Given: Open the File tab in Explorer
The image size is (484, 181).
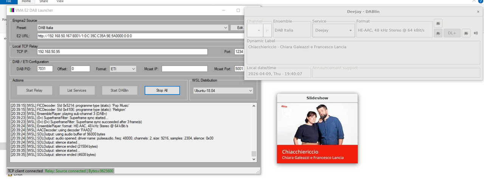Looking at the screenshot, I should click(9, 2).
